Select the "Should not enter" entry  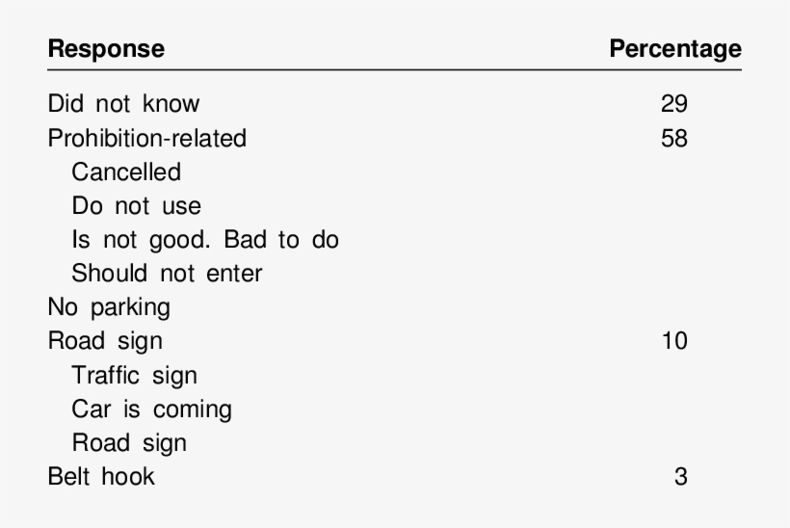[x=167, y=273]
